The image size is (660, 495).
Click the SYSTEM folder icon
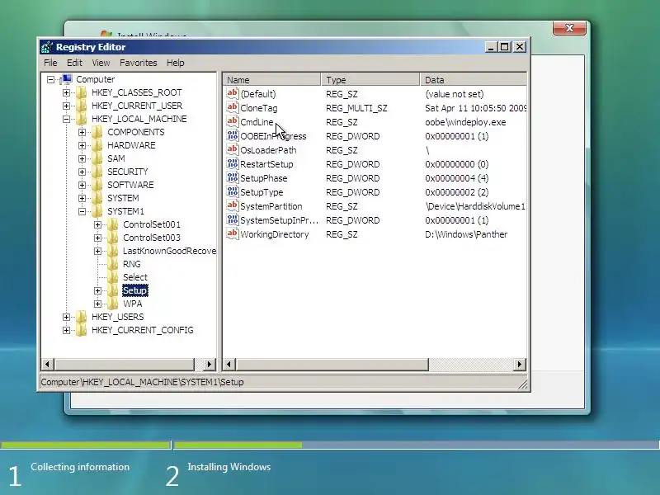click(x=97, y=198)
